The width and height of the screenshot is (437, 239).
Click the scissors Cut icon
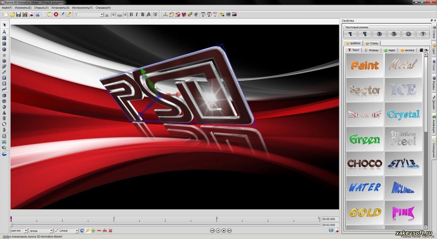click(x=37, y=15)
